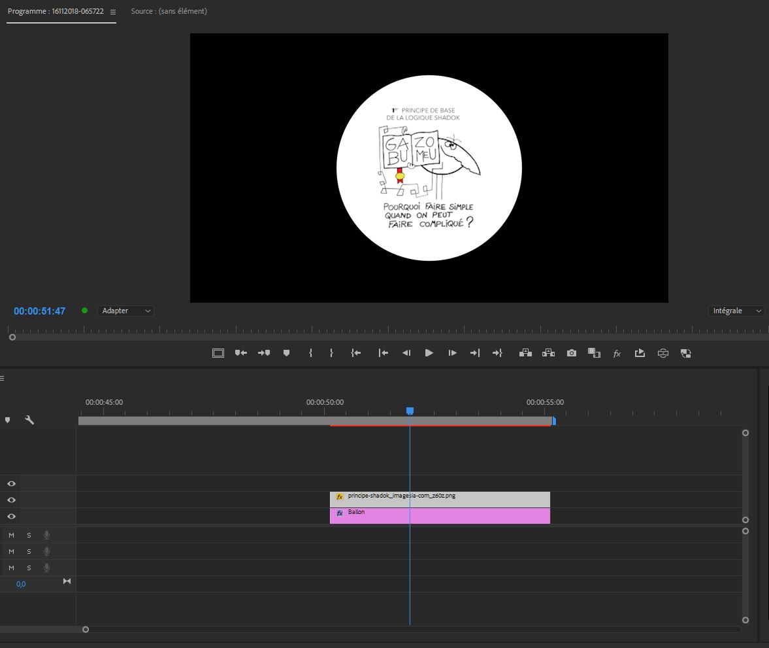Go to previous marker button

click(x=241, y=353)
